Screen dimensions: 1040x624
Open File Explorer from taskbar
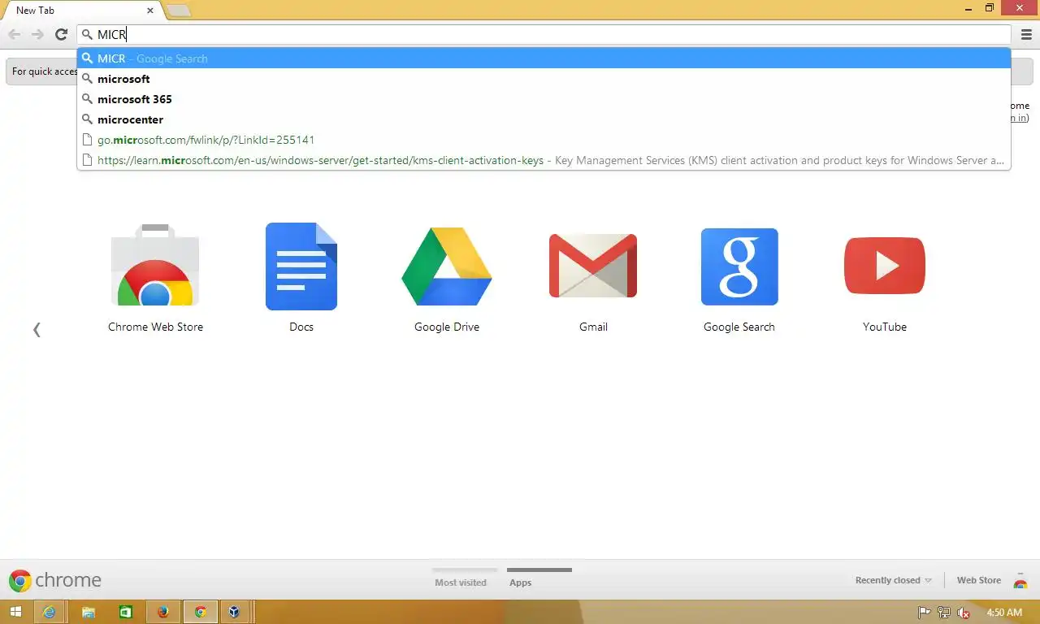[x=88, y=612]
